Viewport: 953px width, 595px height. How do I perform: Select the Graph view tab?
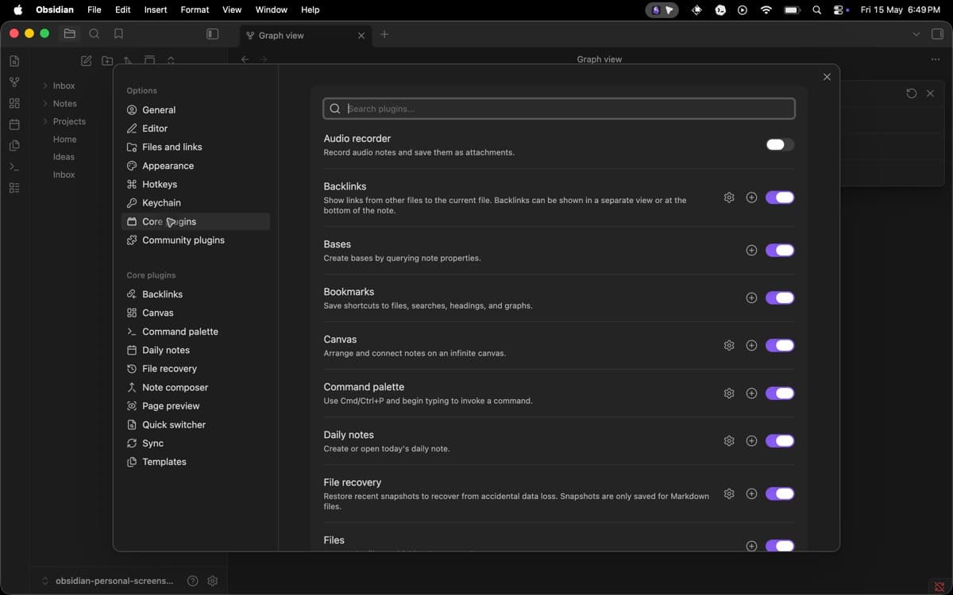pos(306,35)
